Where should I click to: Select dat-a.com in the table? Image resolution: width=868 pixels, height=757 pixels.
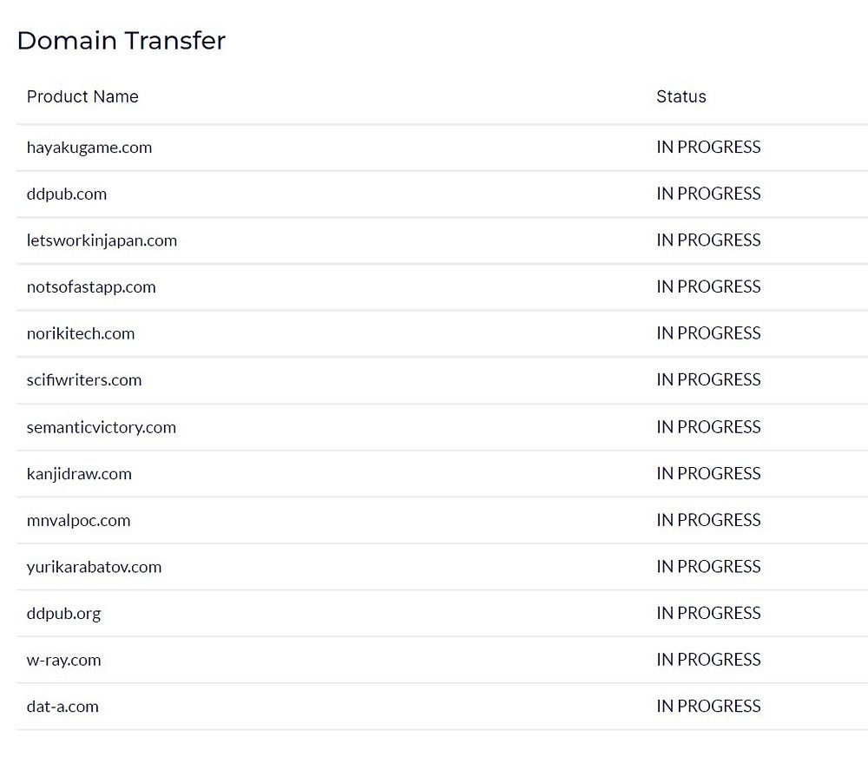62,707
